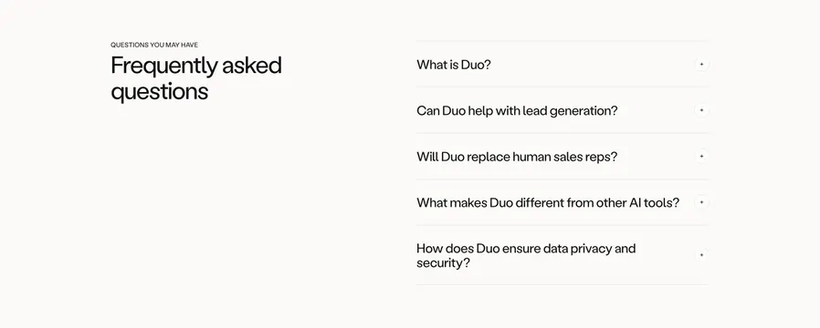Click the word 'Duo?' in the first question
This screenshot has height=328, width=820.
pyautogui.click(x=476, y=66)
